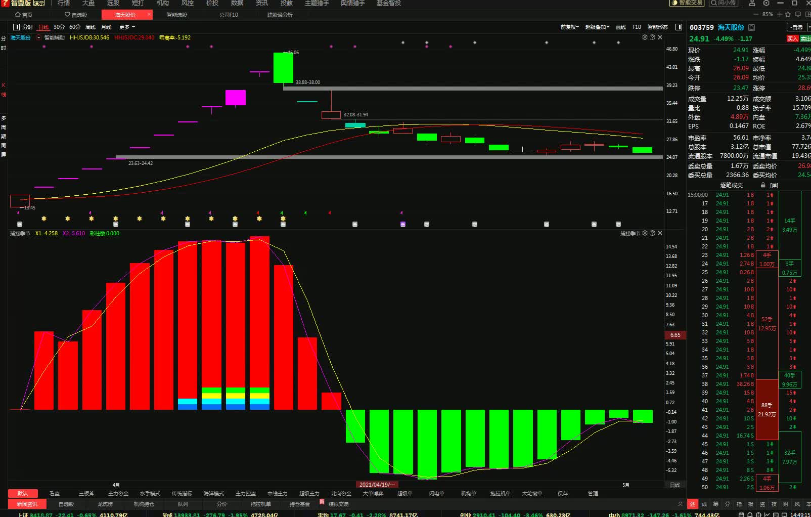Increase zoom with the plus icon beside 85%
Image resolution: width=811 pixels, height=517 pixels.
click(x=780, y=15)
